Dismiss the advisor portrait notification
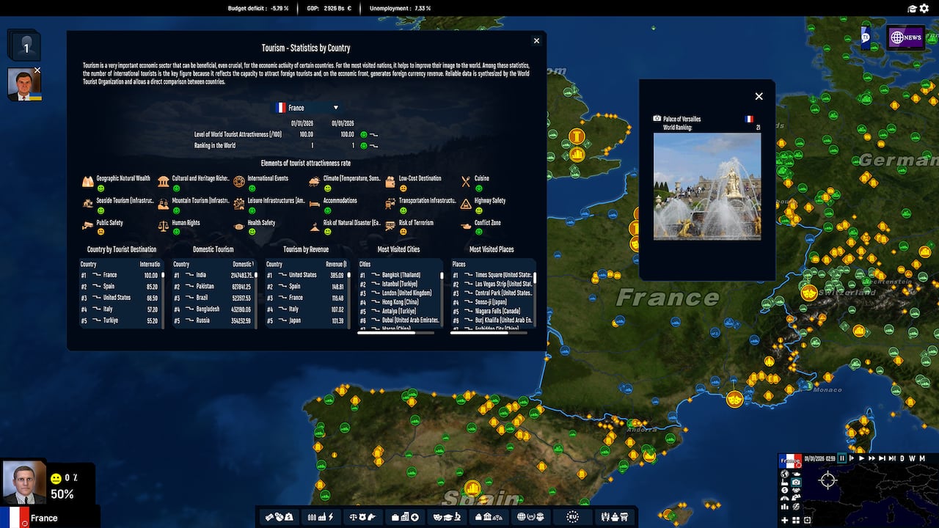Screen dimensions: 939x528 (37, 70)
